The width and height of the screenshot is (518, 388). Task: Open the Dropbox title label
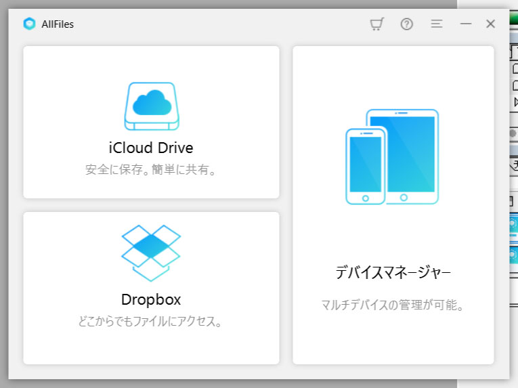pyautogui.click(x=151, y=299)
